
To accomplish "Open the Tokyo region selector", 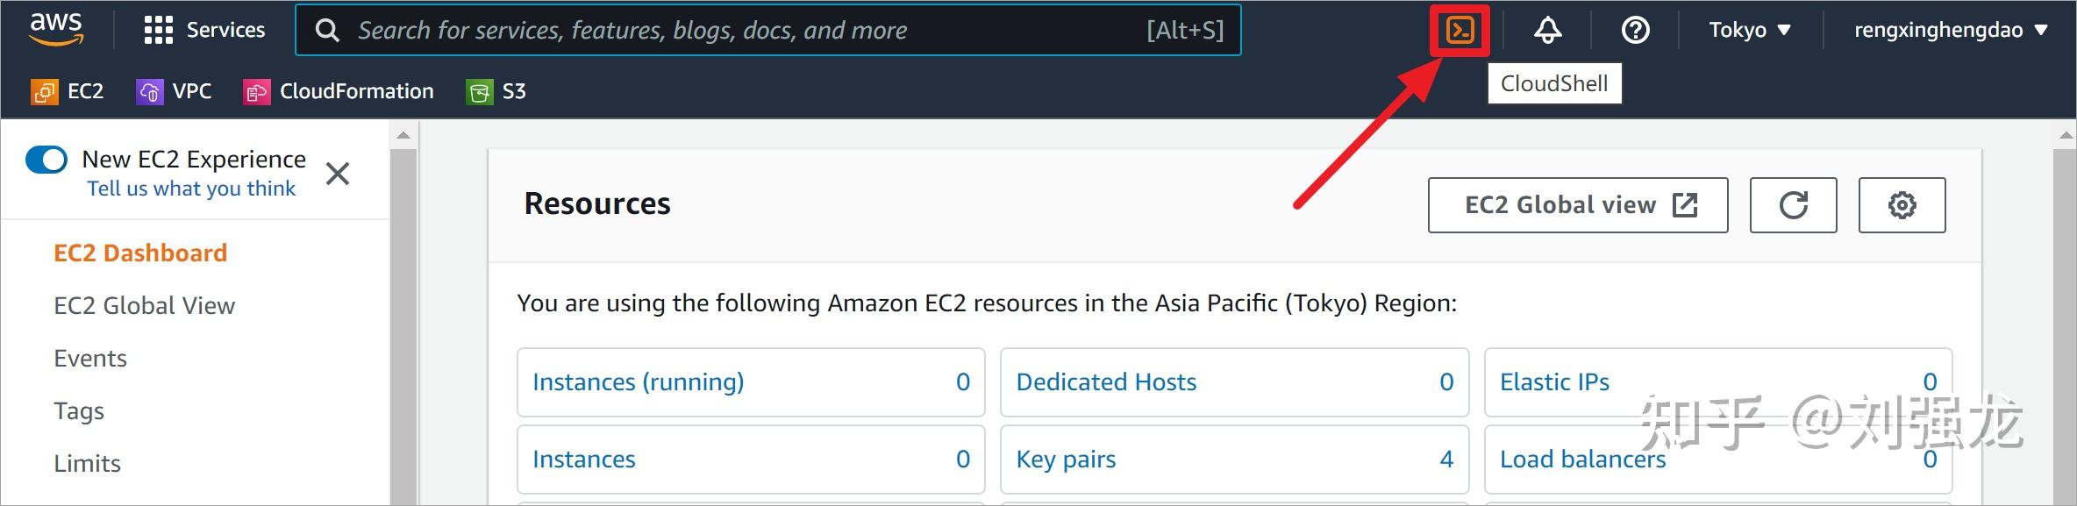I will pyautogui.click(x=1749, y=30).
